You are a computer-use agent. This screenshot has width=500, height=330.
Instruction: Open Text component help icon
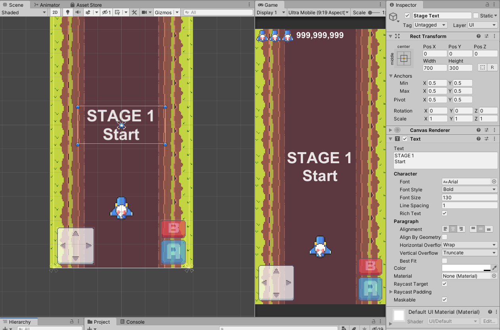(x=479, y=139)
